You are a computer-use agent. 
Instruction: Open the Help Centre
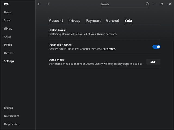pyautogui.click(x=11, y=124)
